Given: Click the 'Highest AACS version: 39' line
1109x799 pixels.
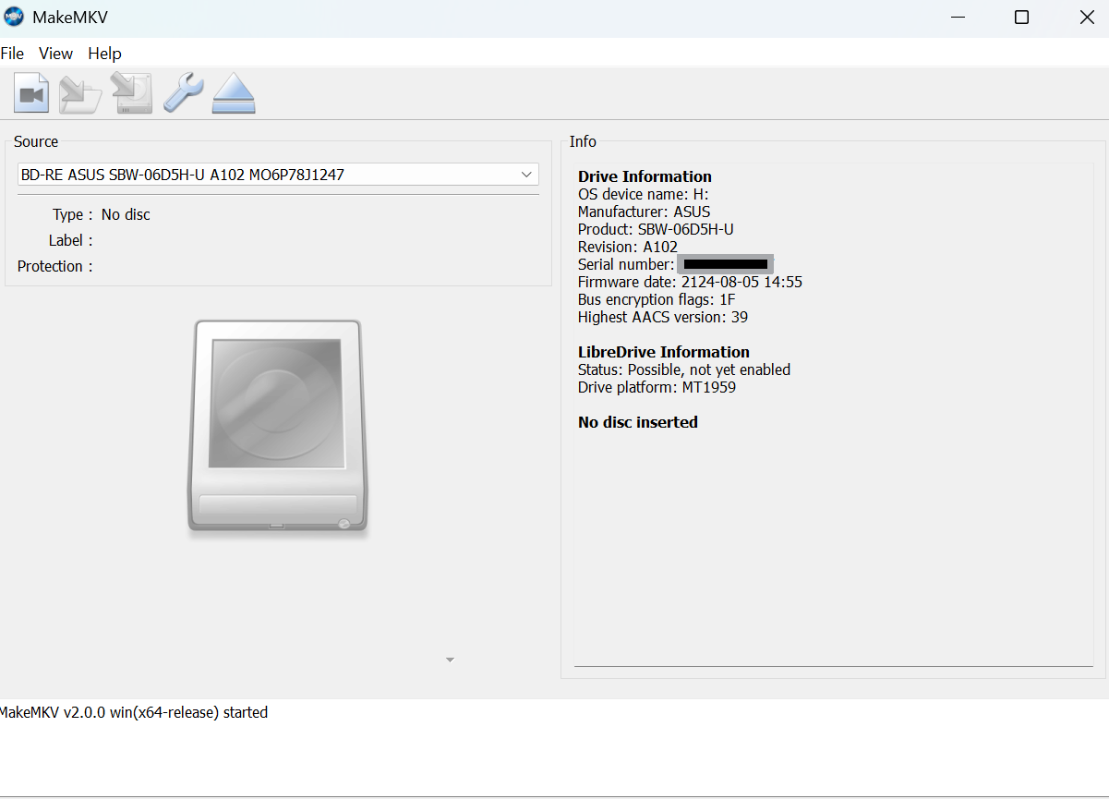Looking at the screenshot, I should (663, 317).
